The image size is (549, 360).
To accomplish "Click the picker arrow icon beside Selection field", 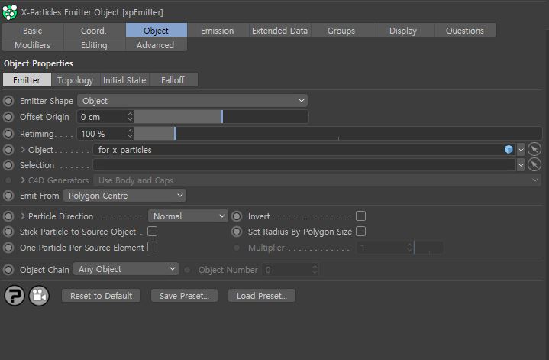I will [534, 165].
